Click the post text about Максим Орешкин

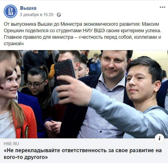point(82,34)
